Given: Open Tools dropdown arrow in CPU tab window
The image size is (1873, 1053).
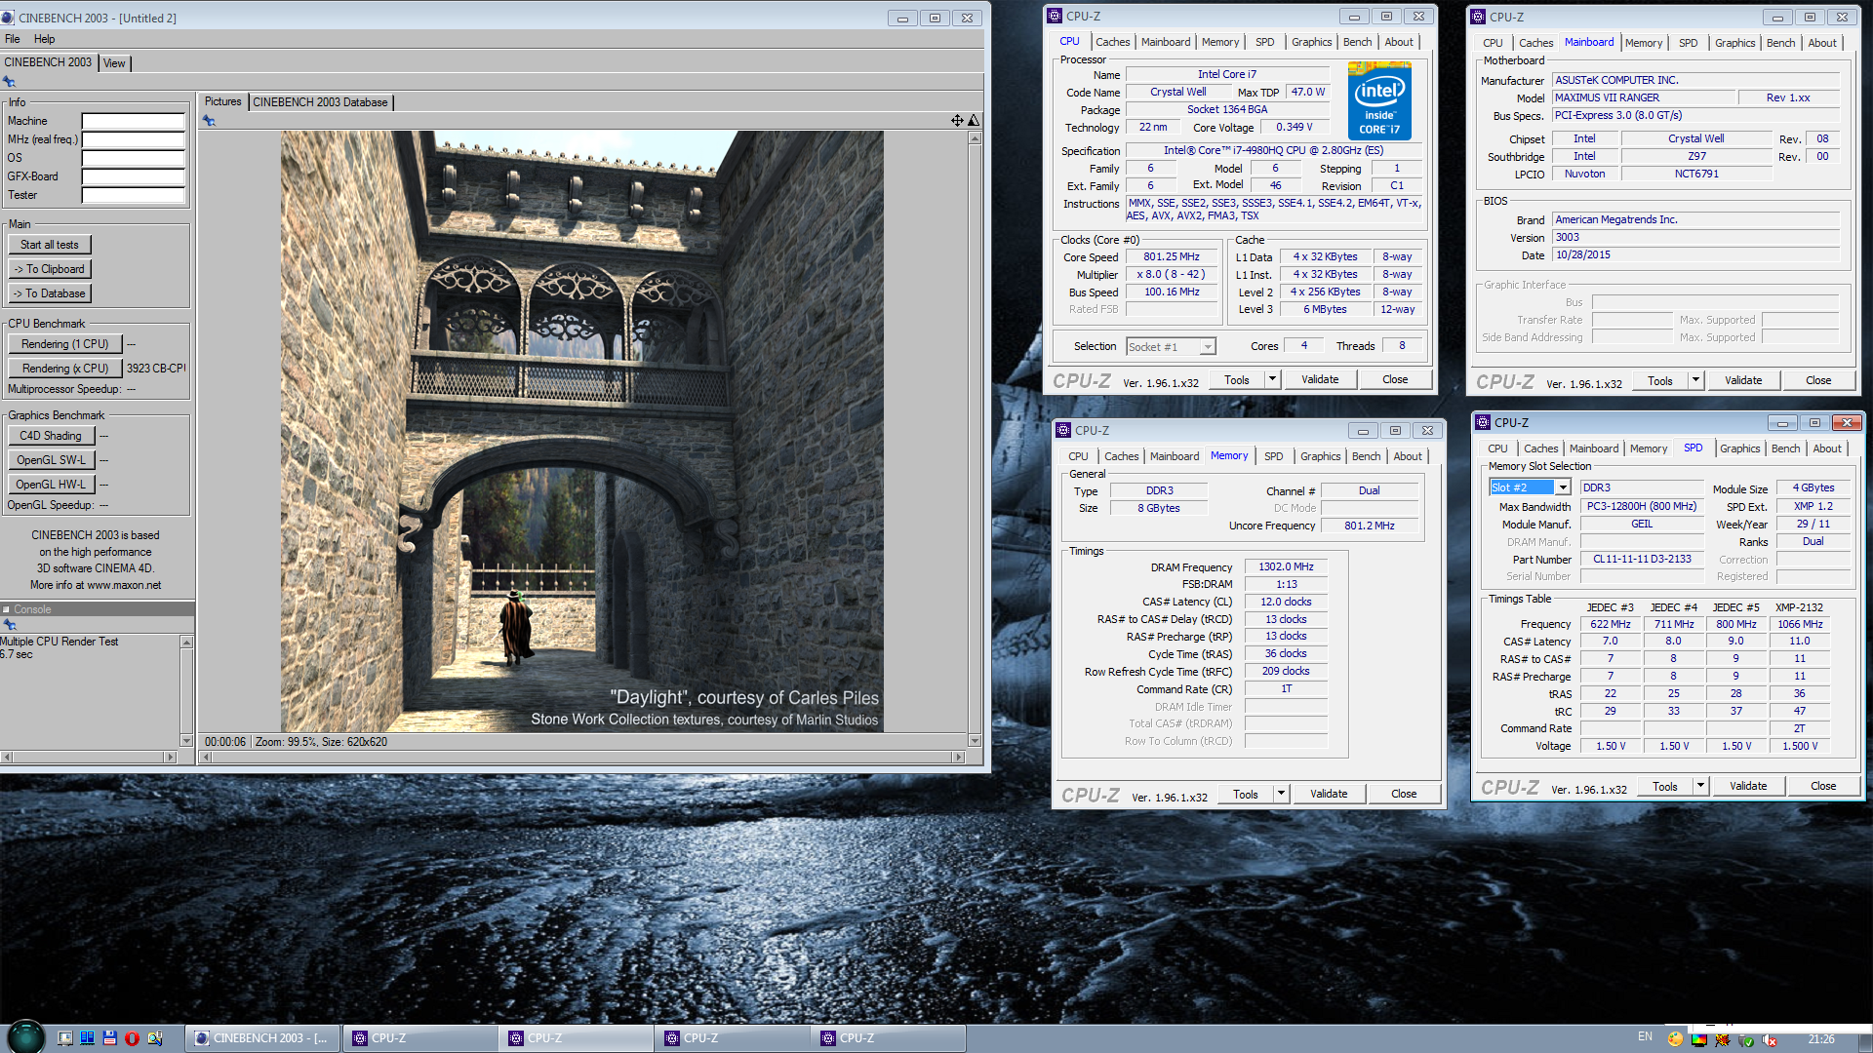Looking at the screenshot, I should [x=1272, y=379].
